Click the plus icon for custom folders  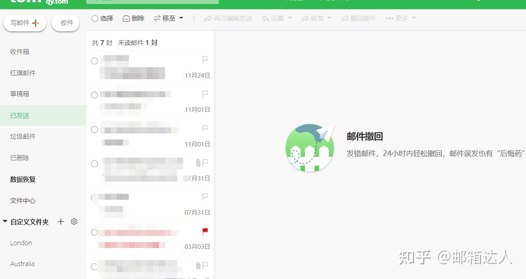pyautogui.click(x=61, y=222)
